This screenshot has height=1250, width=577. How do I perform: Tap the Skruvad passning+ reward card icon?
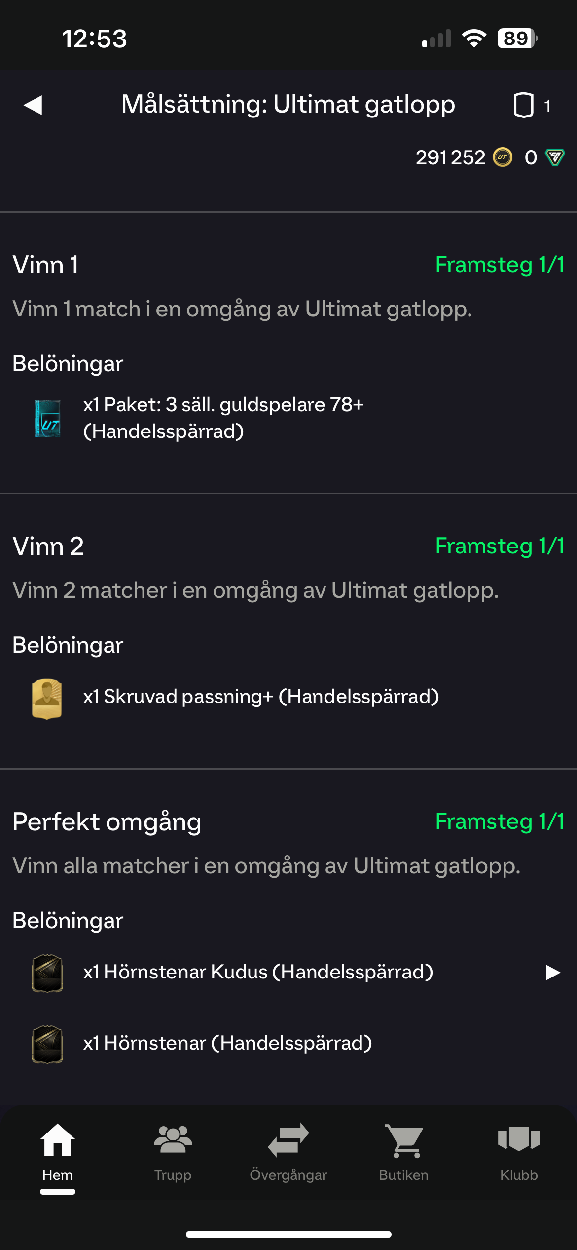(47, 699)
